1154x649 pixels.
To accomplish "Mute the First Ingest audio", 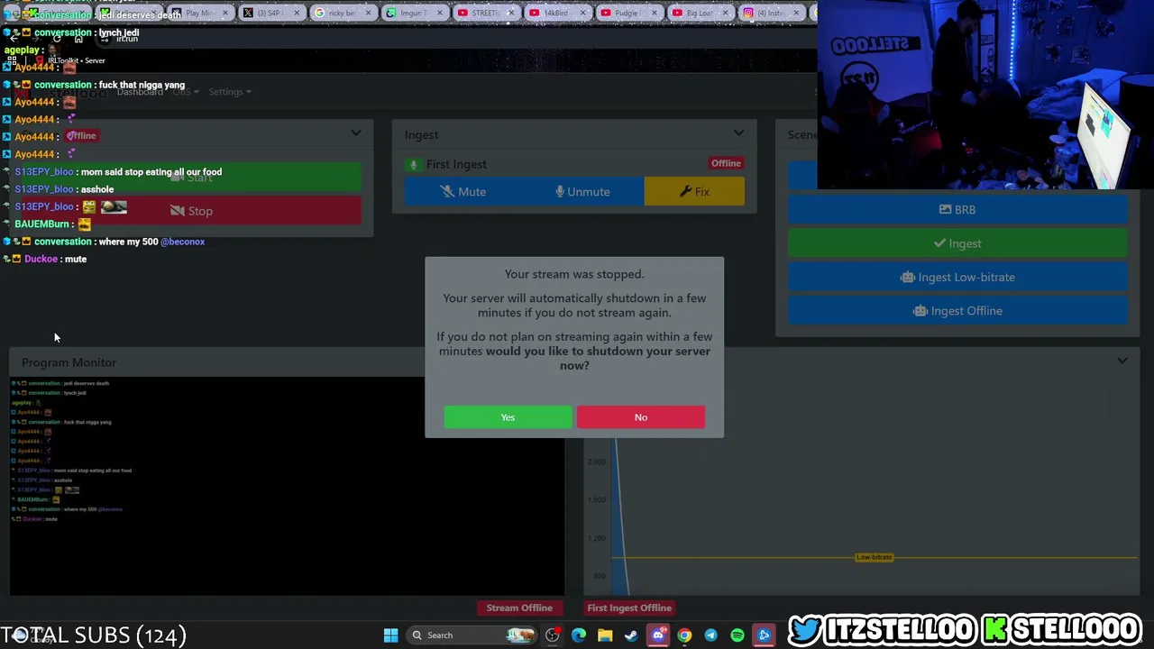I will coord(463,192).
